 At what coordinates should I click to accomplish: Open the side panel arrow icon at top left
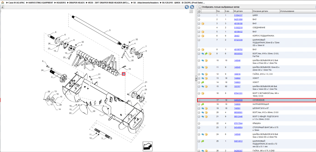click(x=2, y=7)
